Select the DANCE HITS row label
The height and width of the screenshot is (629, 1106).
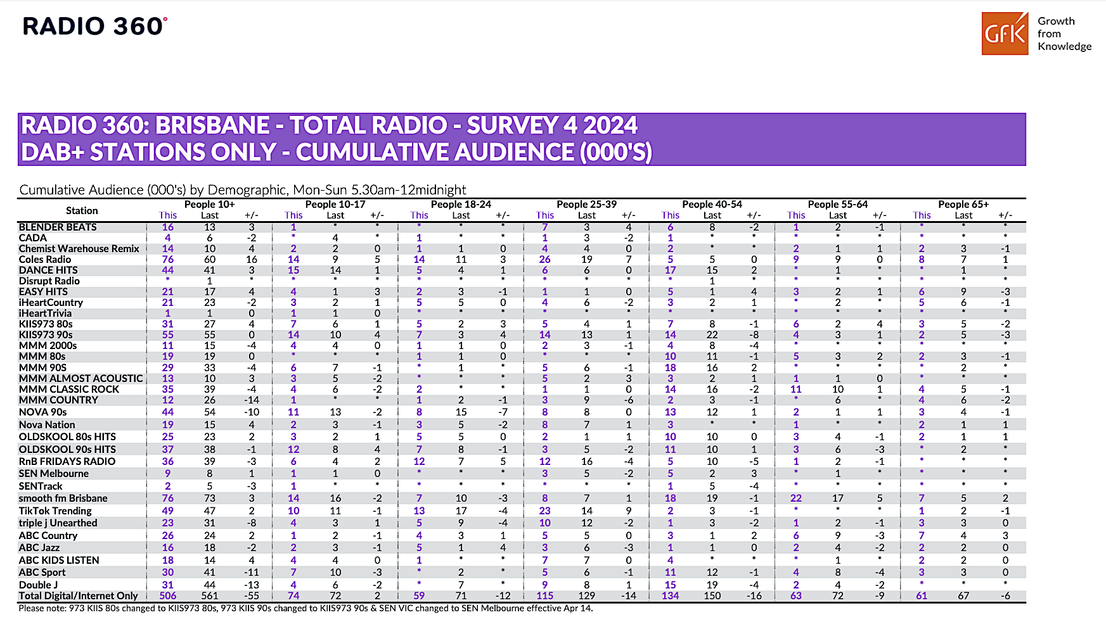[x=48, y=270]
